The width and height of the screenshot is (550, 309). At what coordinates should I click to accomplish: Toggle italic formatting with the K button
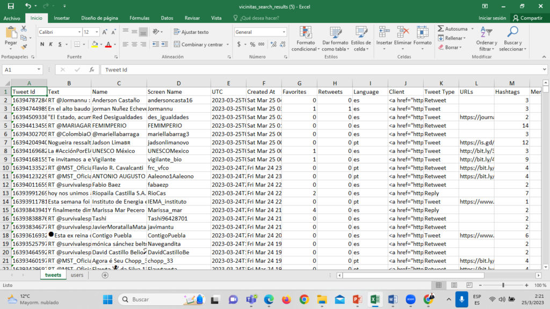pos(50,45)
